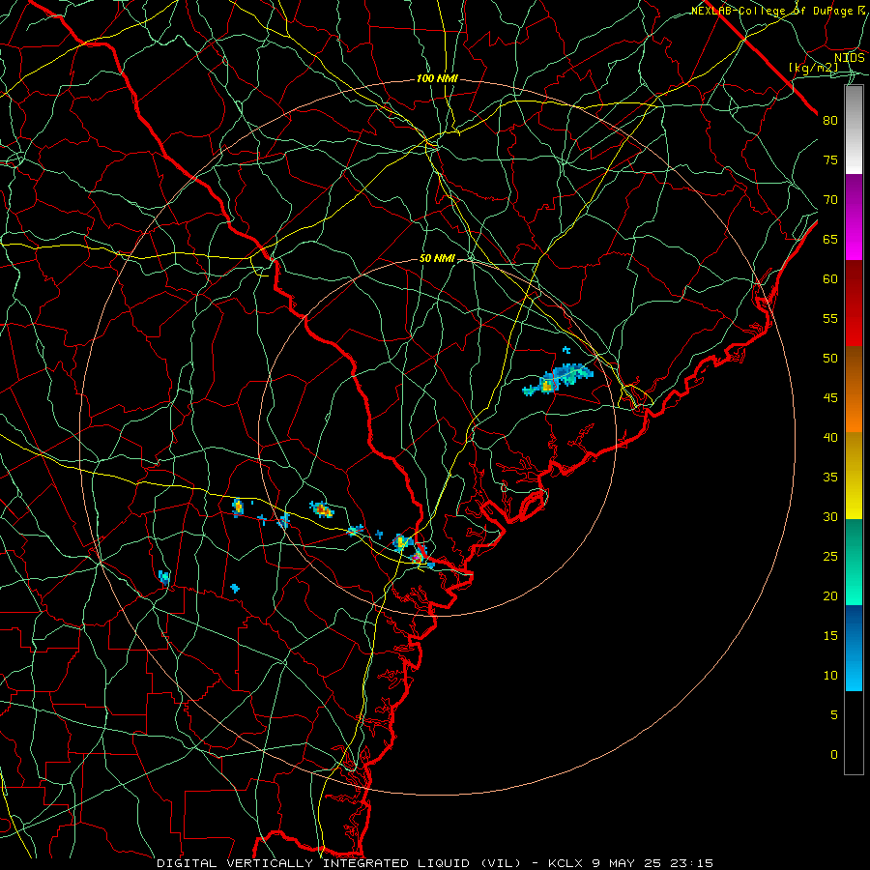Click the "NIDS" label above the scale
The width and height of the screenshot is (870, 870).
coord(849,57)
